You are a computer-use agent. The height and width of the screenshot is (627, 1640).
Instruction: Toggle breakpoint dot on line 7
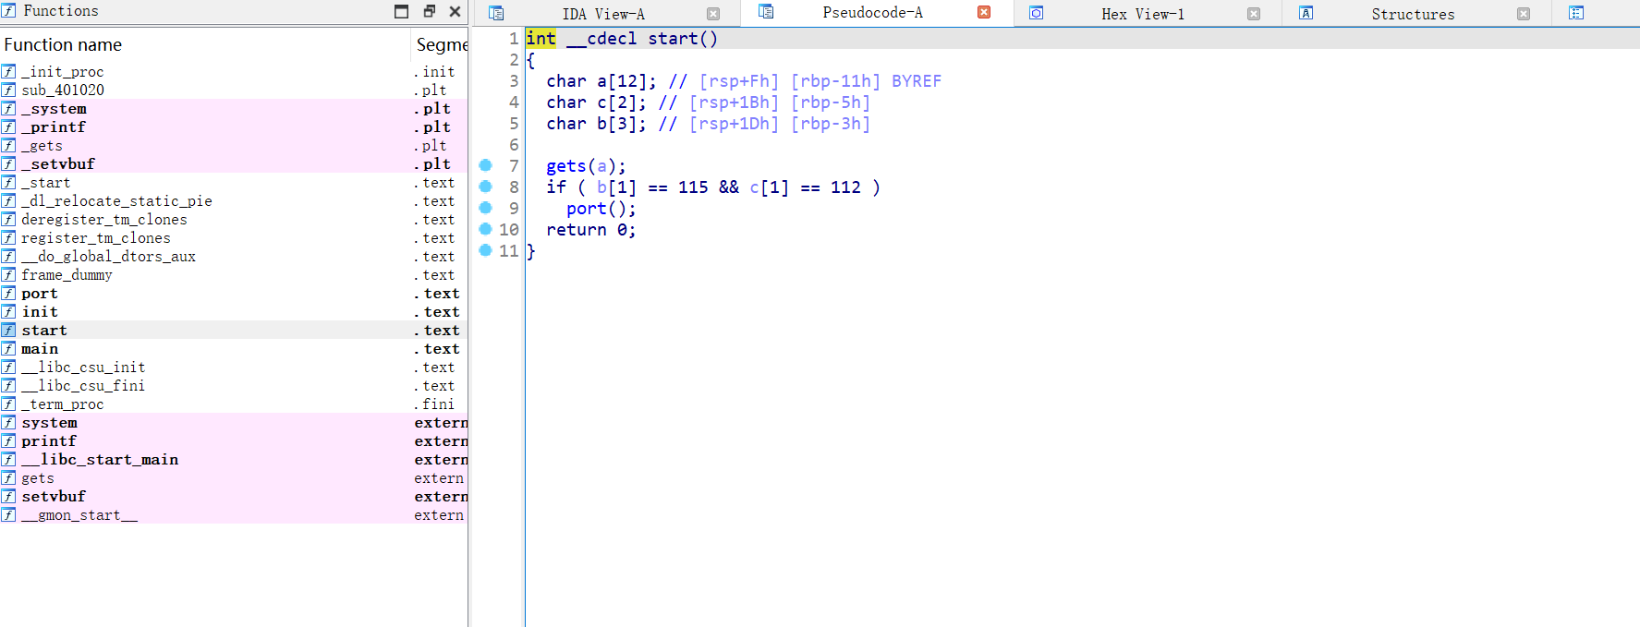click(x=485, y=165)
